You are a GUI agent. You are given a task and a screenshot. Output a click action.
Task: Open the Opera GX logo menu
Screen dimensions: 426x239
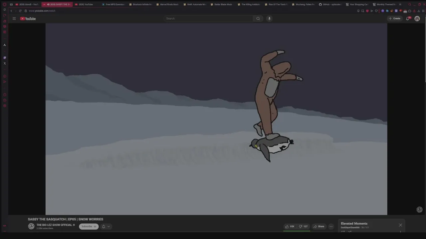4,4
